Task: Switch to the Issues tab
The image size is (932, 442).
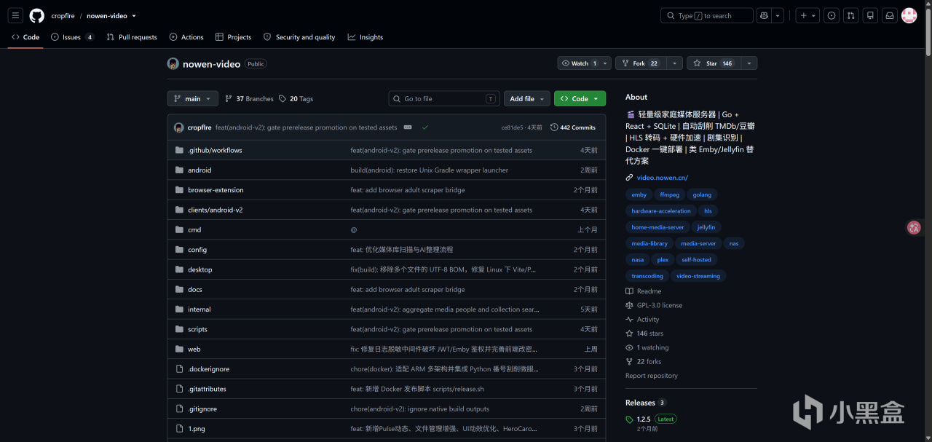Action: coord(72,37)
